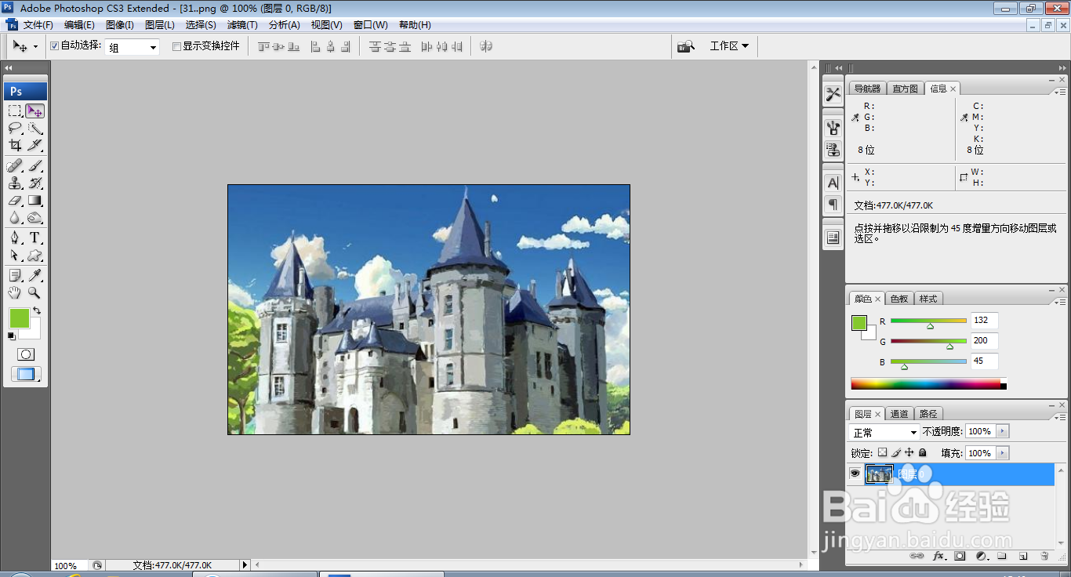Open the status bar info arrow menu
Image resolution: width=1071 pixels, height=577 pixels.
click(245, 564)
